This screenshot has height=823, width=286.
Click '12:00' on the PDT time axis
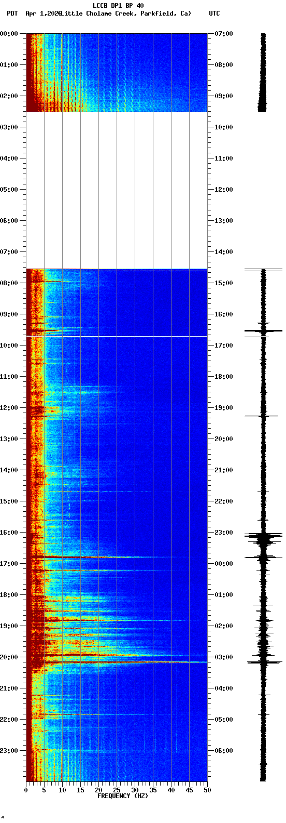coord(9,408)
